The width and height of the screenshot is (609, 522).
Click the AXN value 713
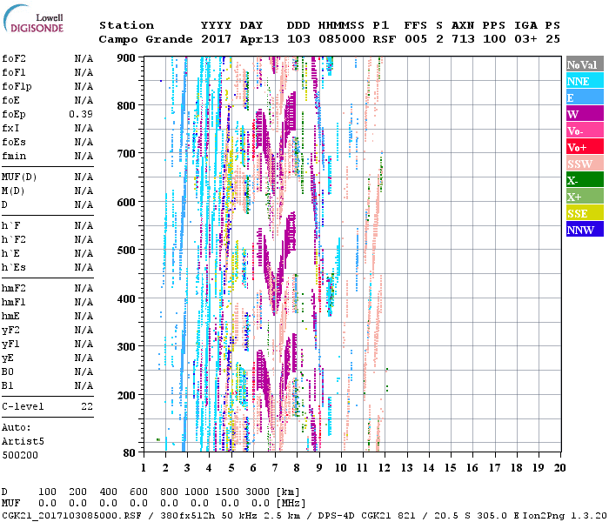pyautogui.click(x=463, y=39)
